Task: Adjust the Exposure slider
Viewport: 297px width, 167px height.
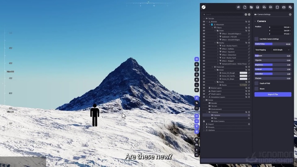Action: [x=273, y=56]
